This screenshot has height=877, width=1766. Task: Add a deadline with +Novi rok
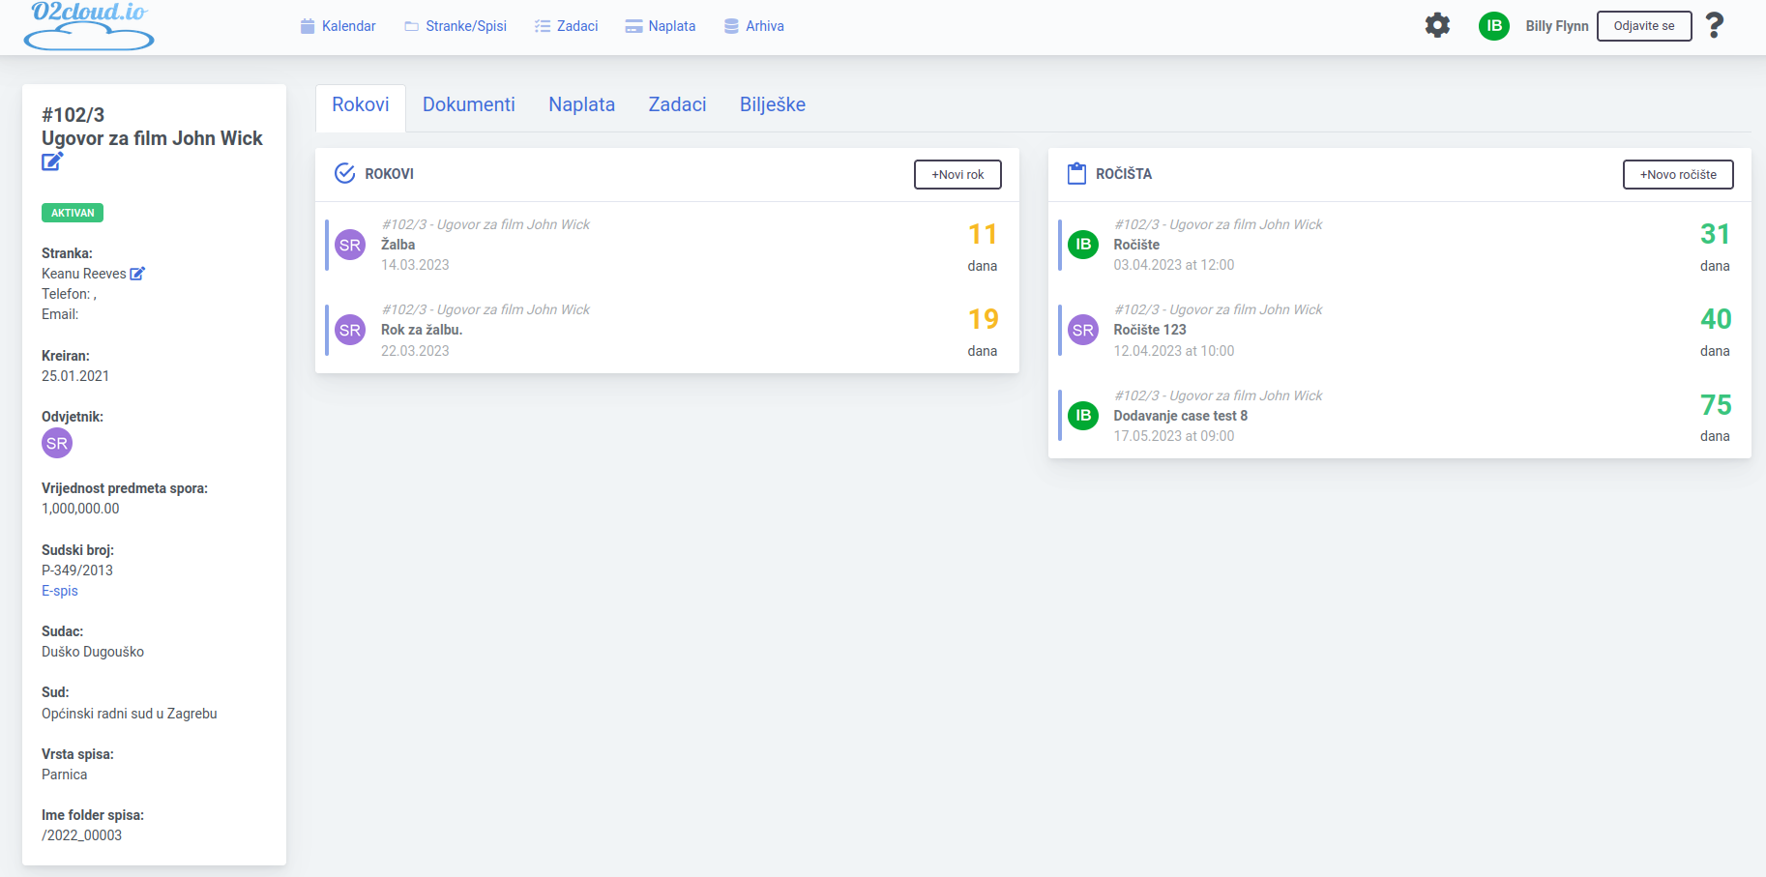coord(957,174)
